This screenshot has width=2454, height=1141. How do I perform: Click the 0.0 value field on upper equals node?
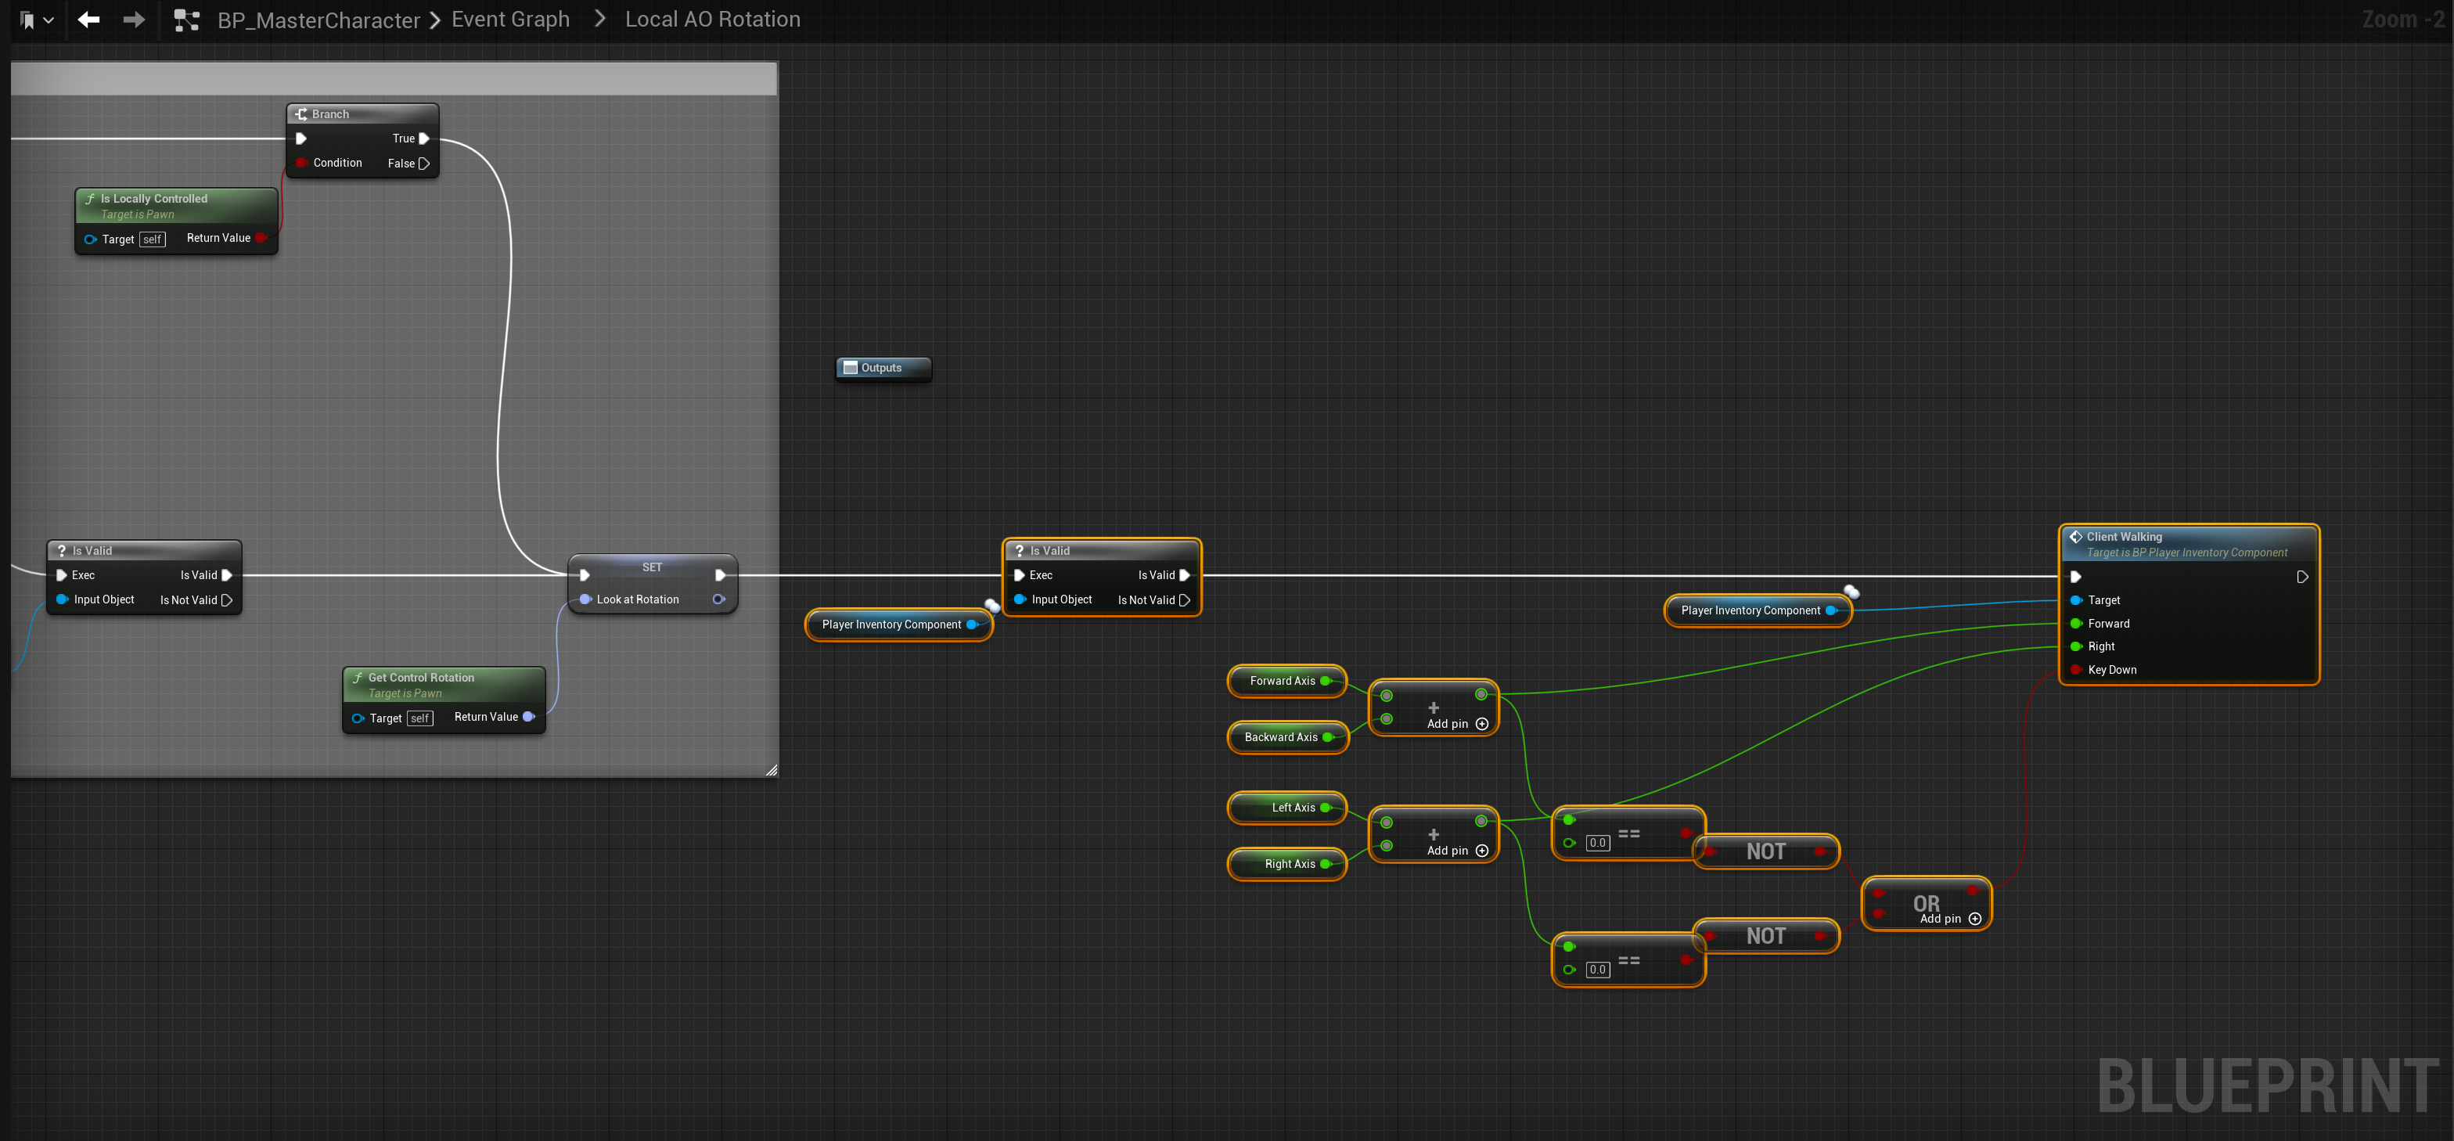coord(1598,843)
